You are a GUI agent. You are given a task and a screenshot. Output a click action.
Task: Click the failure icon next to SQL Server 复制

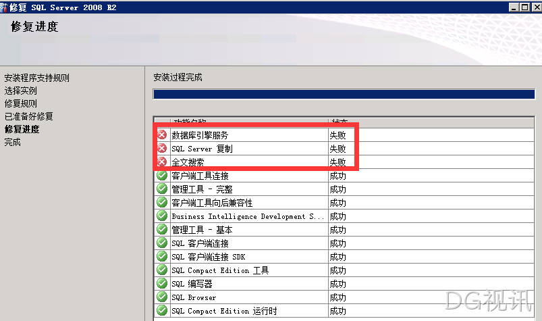point(162,148)
